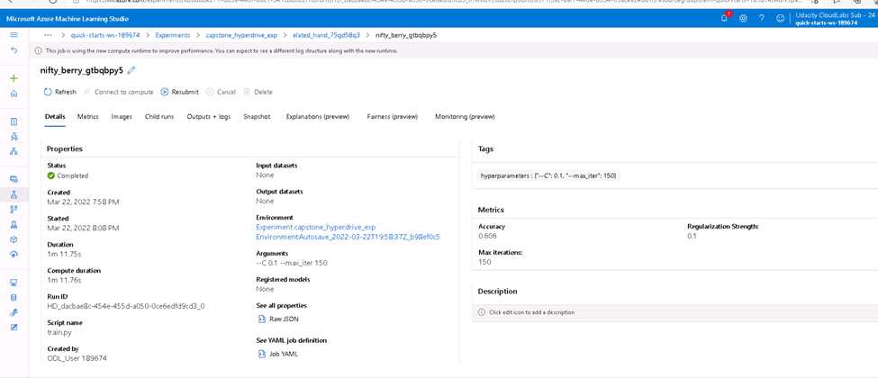Open Endpoints cloud icon in sidebar
The width and height of the screenshot is (878, 378).
point(14,254)
